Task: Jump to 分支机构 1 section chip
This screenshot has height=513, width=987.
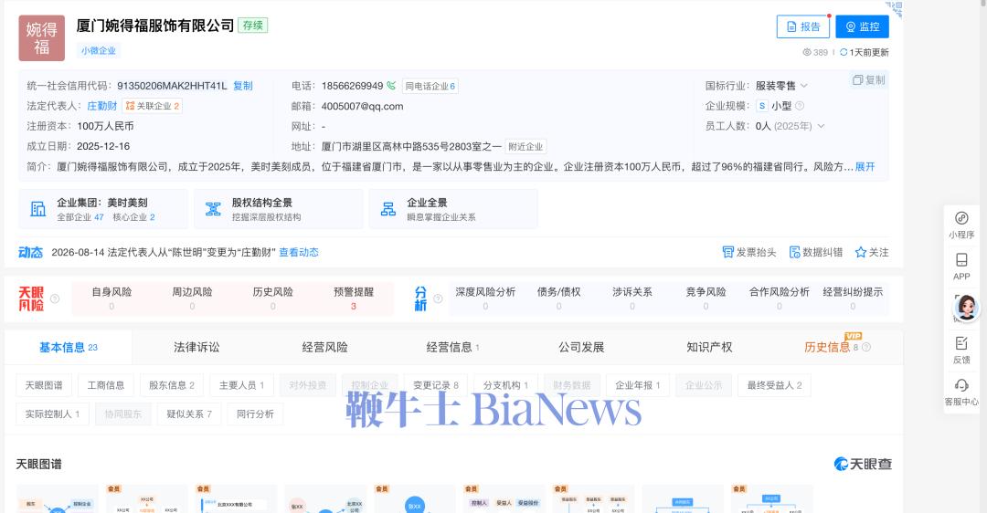Action: [x=505, y=385]
